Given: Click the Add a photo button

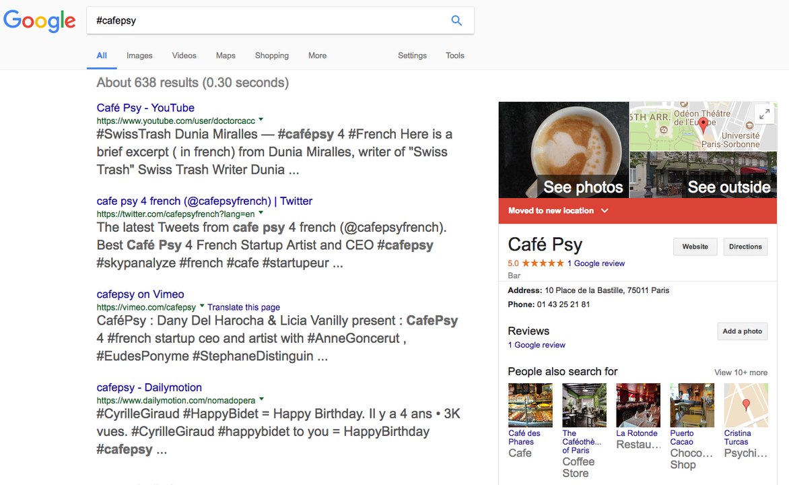Looking at the screenshot, I should (x=742, y=331).
